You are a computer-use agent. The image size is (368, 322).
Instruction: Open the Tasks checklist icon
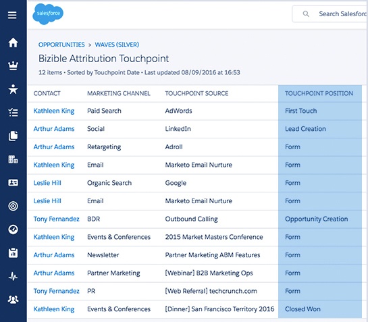pos(13,113)
